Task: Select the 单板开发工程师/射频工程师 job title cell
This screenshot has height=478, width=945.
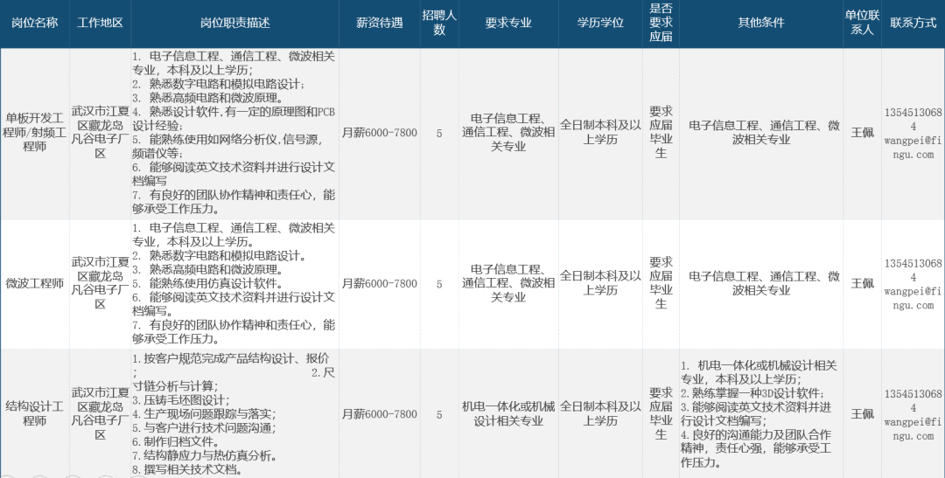Action: coord(35,133)
